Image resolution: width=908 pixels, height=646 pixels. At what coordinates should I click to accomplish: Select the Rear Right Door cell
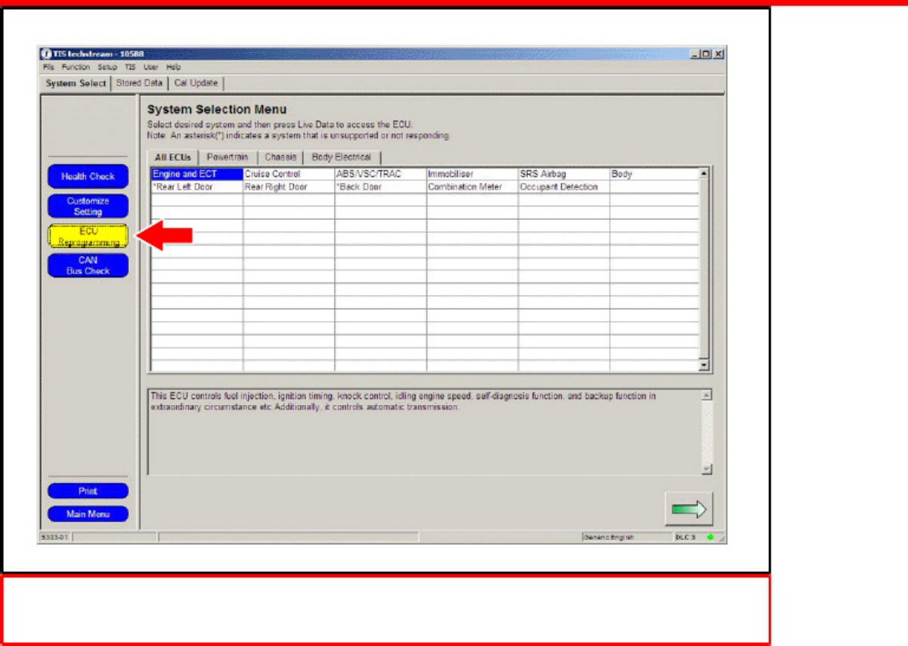click(289, 187)
